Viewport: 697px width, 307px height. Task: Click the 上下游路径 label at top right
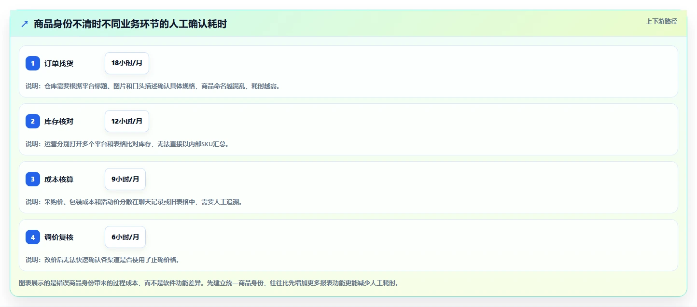pyautogui.click(x=662, y=21)
